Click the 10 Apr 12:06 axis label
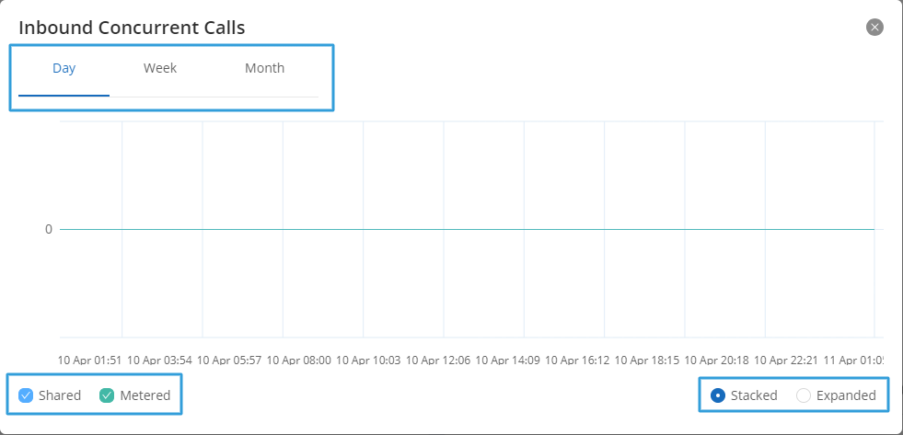The height and width of the screenshot is (435, 903). [438, 361]
